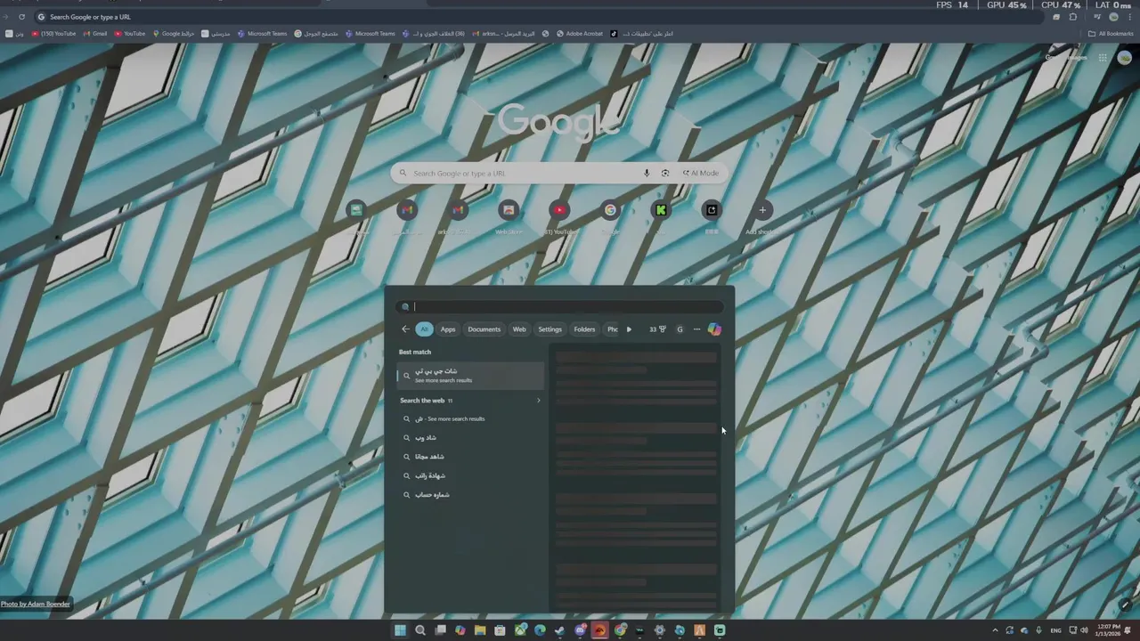Open Steam from the taskbar
Viewport: 1140px width, 641px height.
559,630
